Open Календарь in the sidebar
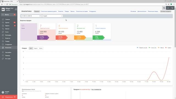The image size is (176, 99). (x=8, y=35)
